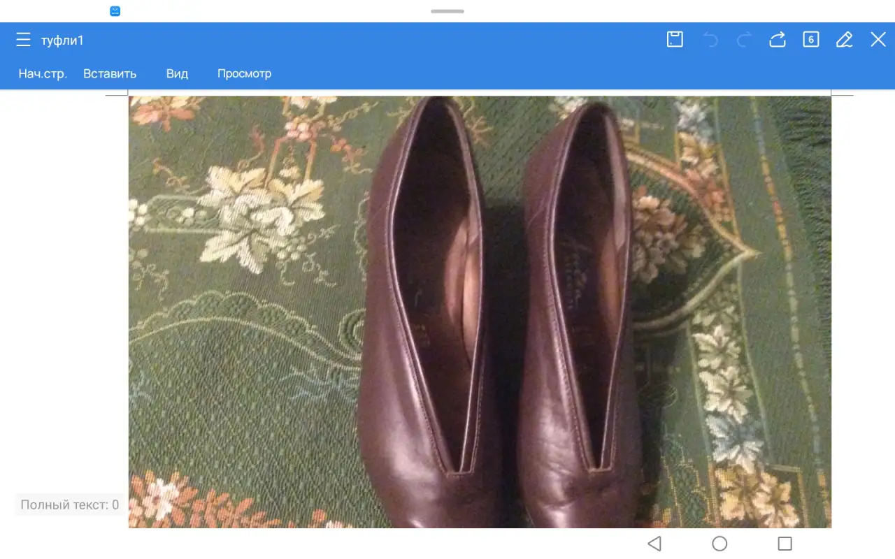Share the document using the arrow icon
This screenshot has width=895, height=559.
click(x=778, y=39)
